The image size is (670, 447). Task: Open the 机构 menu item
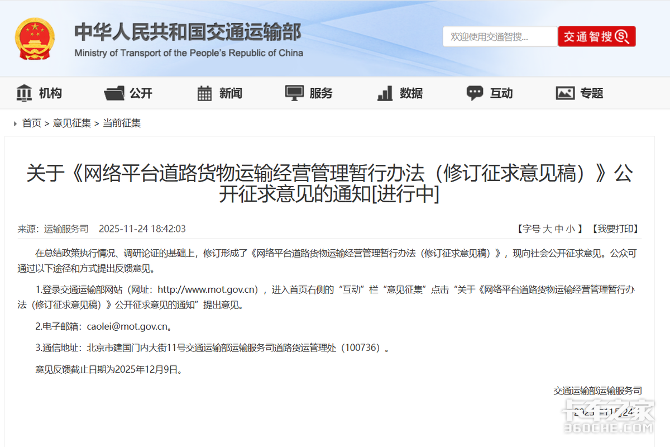pyautogui.click(x=50, y=93)
